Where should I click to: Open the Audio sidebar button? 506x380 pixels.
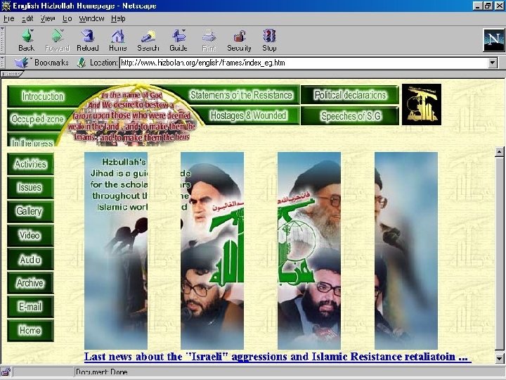(30, 259)
